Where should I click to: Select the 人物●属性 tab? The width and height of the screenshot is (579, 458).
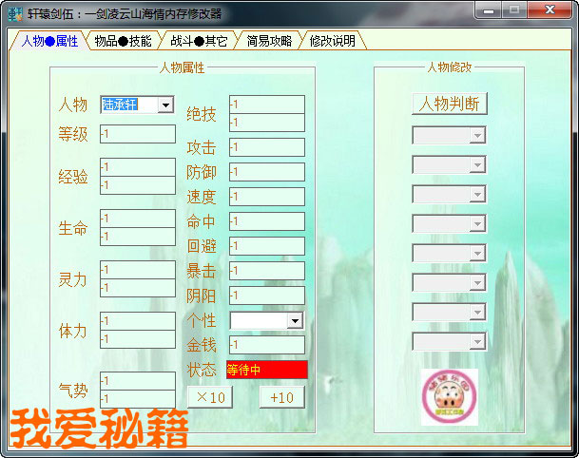point(49,41)
